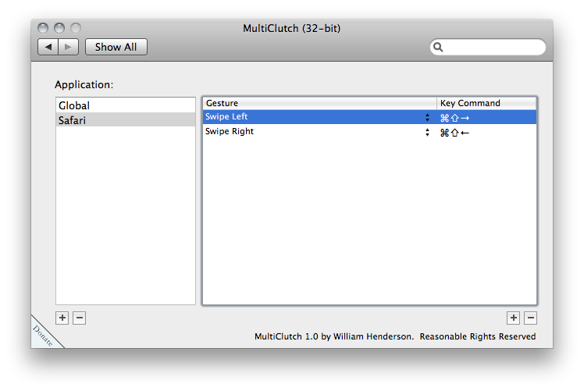The height and width of the screenshot is (391, 584).
Task: Sort by the Gesture column header
Action: [x=319, y=103]
